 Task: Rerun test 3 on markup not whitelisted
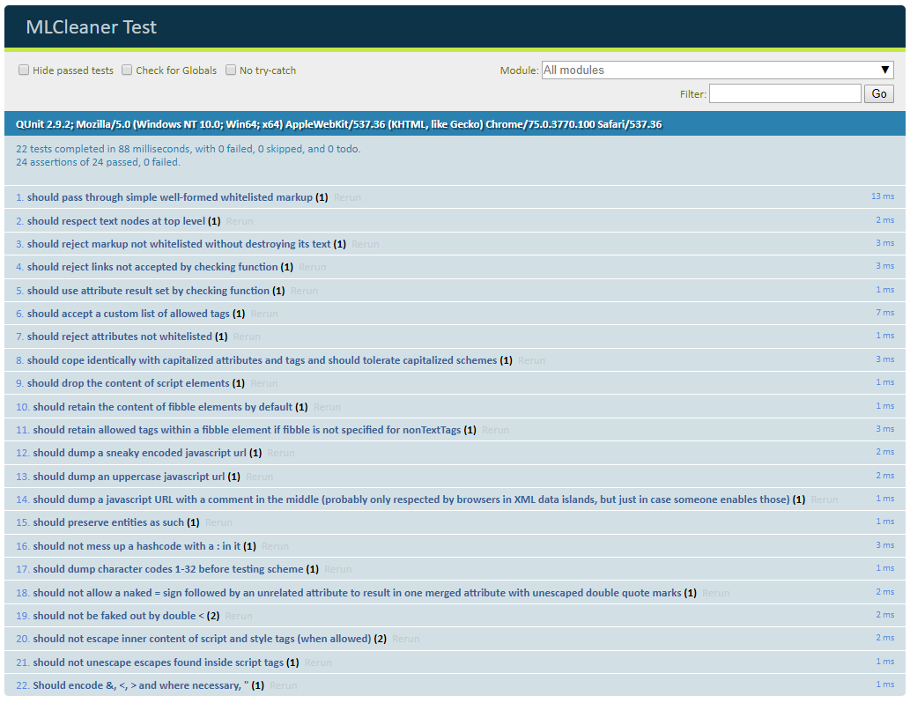click(365, 244)
